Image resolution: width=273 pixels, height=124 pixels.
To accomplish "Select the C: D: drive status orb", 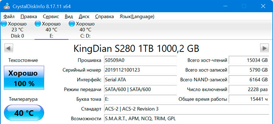I will coord(72,24).
